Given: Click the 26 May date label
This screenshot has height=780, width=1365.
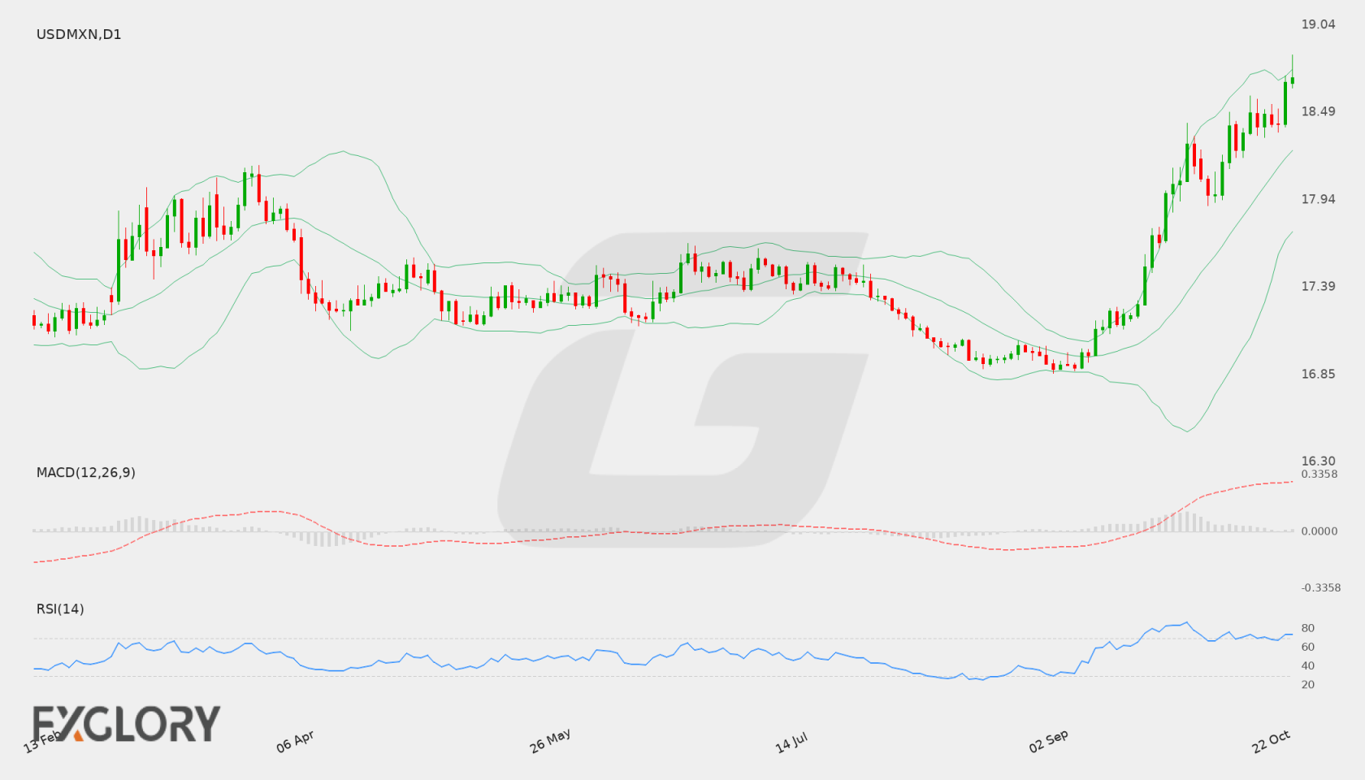Looking at the screenshot, I should [550, 740].
